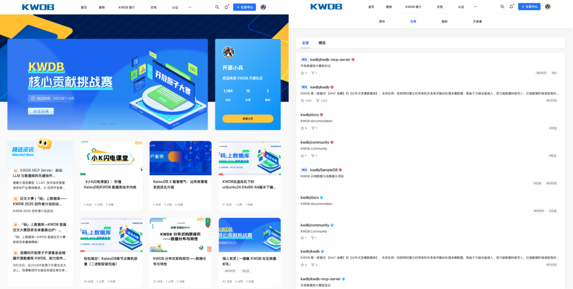Open the 小K闪电课堂 article thumbnail
This screenshot has width=573, height=289.
(111, 158)
